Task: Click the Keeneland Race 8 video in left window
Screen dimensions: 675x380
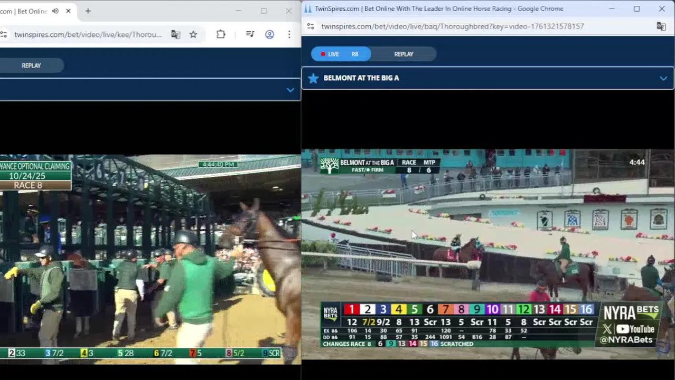Action: (150, 259)
